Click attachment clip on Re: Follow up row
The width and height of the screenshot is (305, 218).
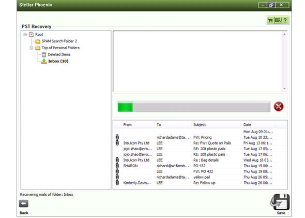(117, 183)
